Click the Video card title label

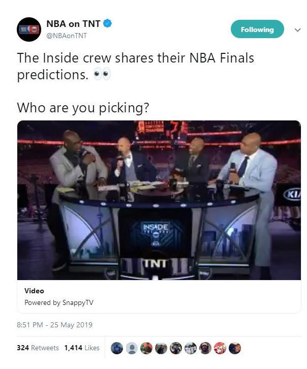click(x=34, y=291)
